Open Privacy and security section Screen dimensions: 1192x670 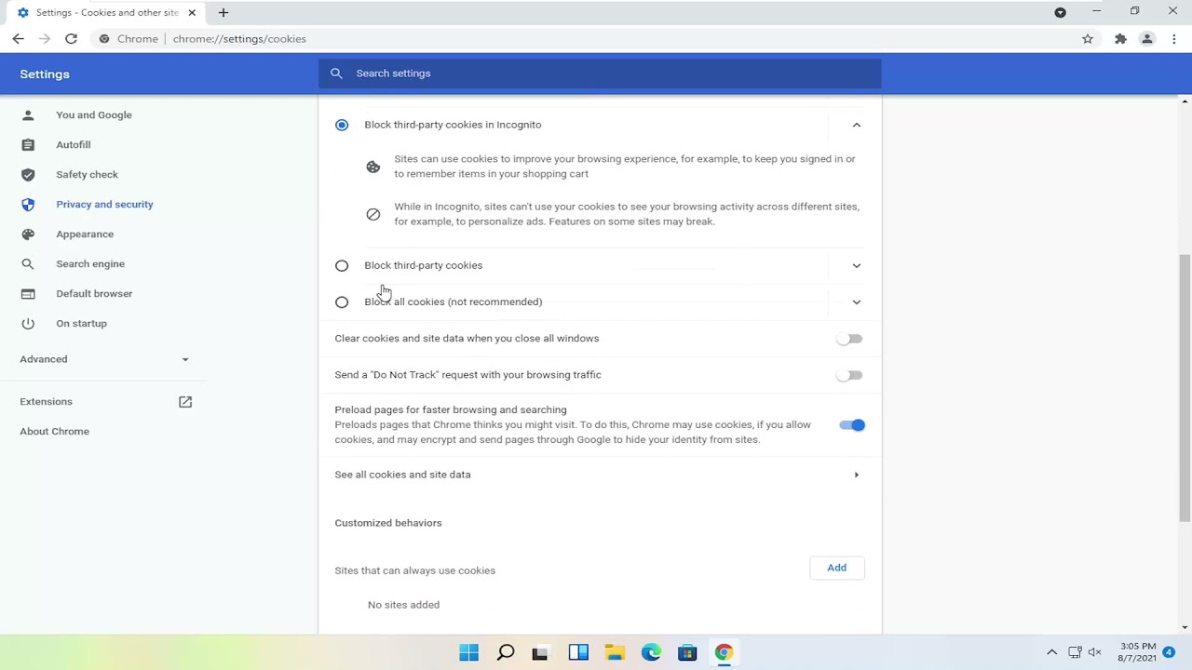(104, 205)
